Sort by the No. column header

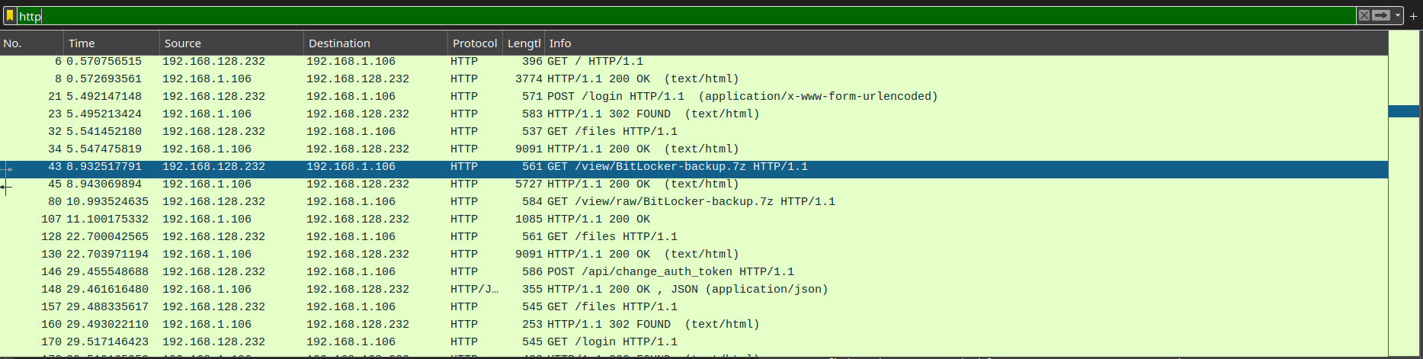point(30,43)
